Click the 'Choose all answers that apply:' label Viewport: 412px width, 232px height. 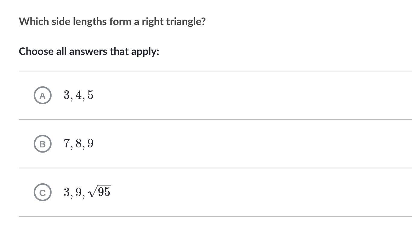pyautogui.click(x=89, y=51)
